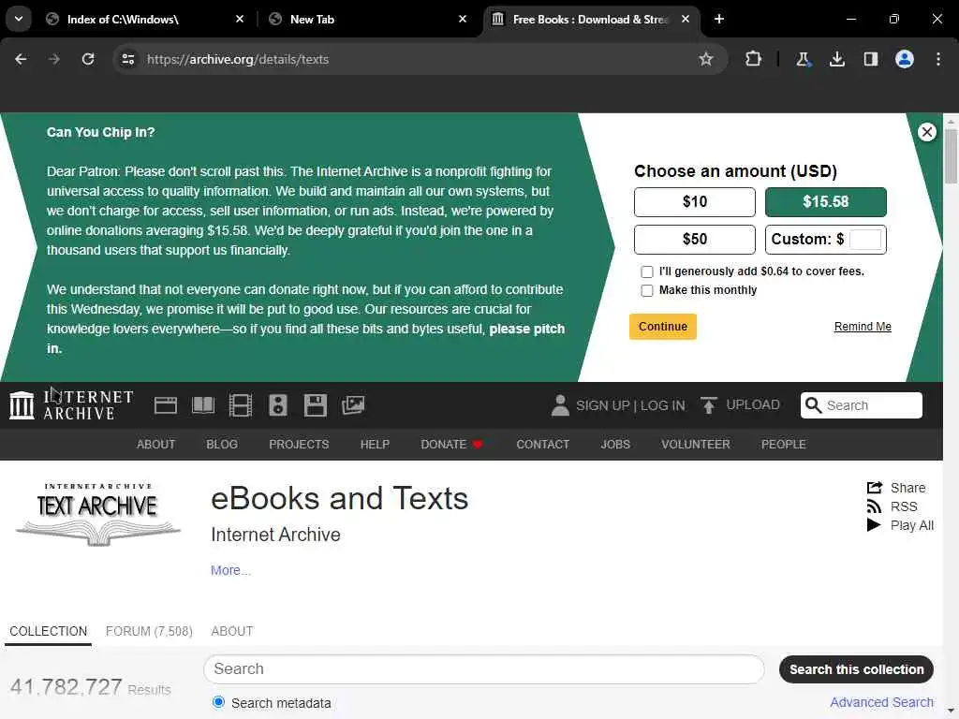Screen dimensions: 959x719
Task: Click the browser address bar URL
Action: (x=237, y=59)
